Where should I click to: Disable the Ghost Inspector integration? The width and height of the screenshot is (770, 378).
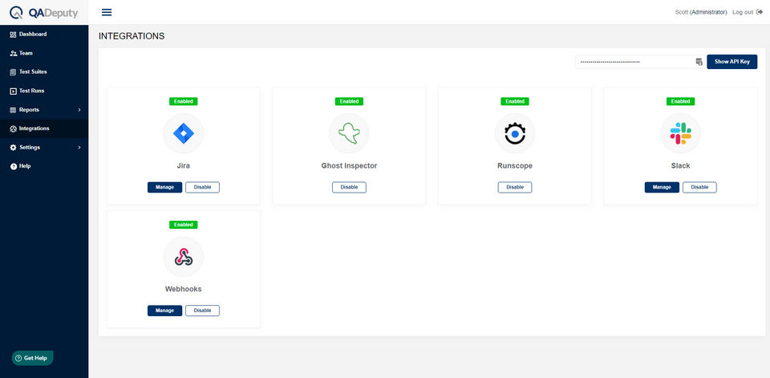tap(349, 187)
